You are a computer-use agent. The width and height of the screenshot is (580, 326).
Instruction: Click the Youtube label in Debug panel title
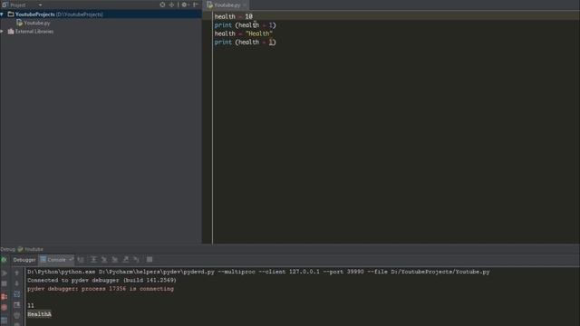pyautogui.click(x=34, y=250)
